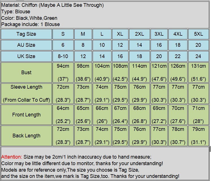Select the 94cm bust measurement cell

click(63, 72)
